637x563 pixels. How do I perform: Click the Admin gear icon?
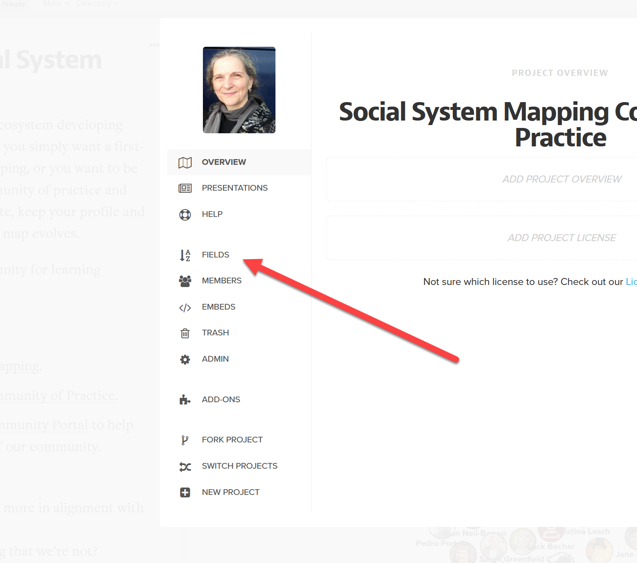185,359
